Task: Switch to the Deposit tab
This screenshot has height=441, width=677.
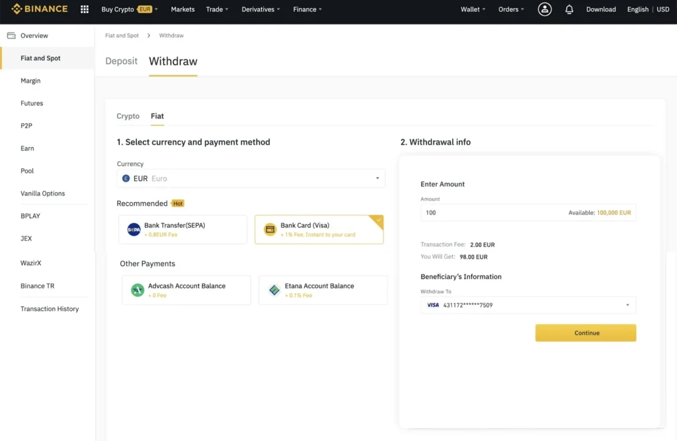Action: point(121,61)
